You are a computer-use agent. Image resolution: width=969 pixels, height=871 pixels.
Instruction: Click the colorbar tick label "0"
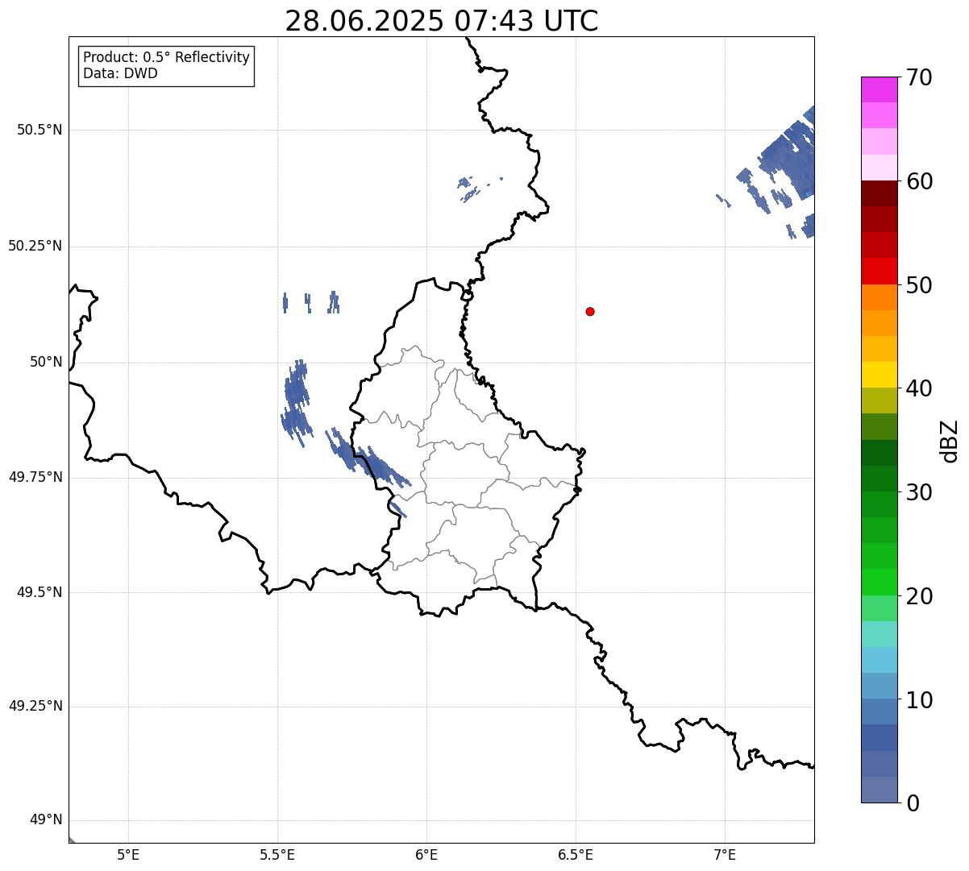pyautogui.click(x=913, y=803)
